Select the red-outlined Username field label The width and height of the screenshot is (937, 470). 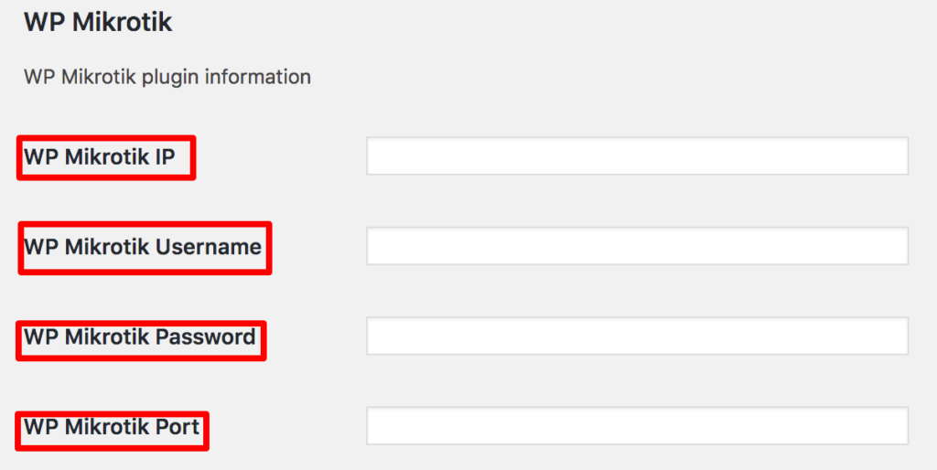143,247
